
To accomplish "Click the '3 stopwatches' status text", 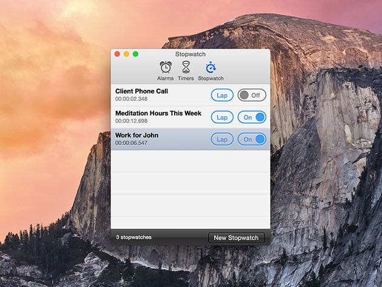I will [x=134, y=237].
